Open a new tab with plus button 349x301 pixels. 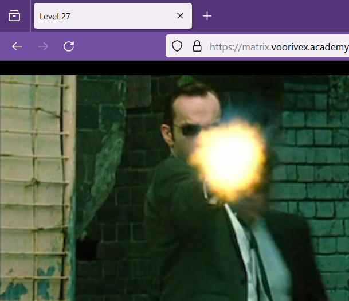pos(207,16)
